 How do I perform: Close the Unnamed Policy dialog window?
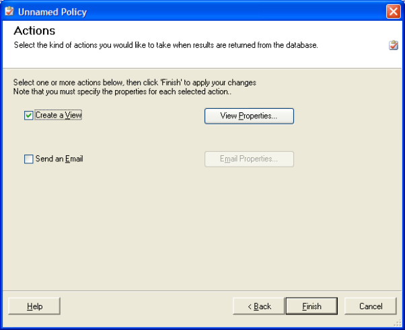click(394, 11)
